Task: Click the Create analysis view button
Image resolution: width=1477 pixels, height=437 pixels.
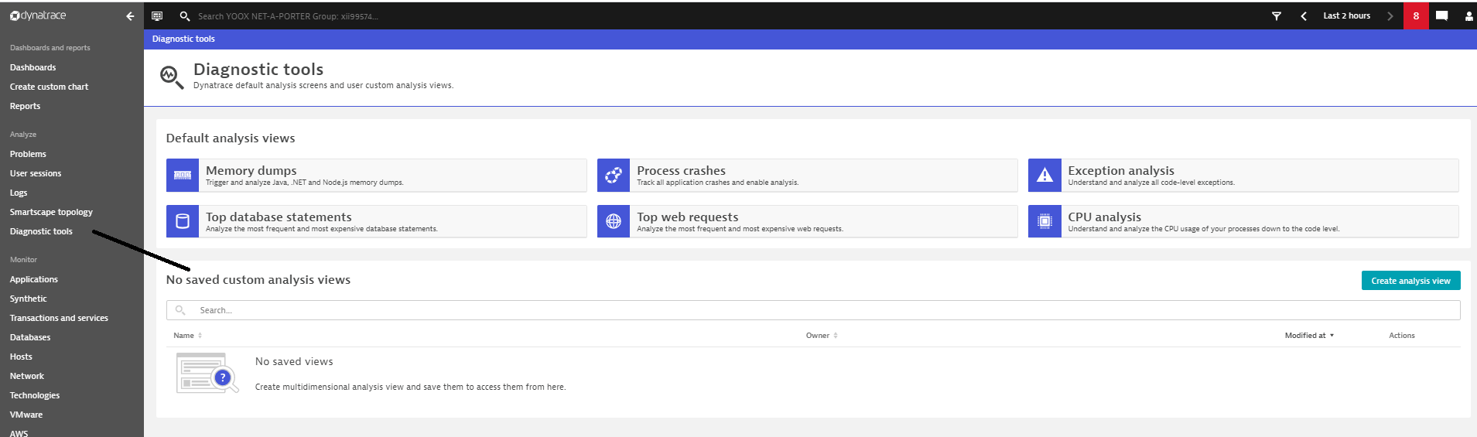Action: [1410, 281]
